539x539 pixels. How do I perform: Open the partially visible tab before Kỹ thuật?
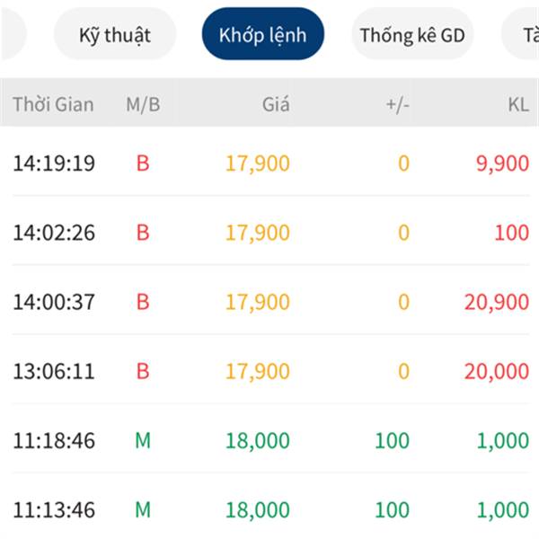pyautogui.click(x=13, y=34)
